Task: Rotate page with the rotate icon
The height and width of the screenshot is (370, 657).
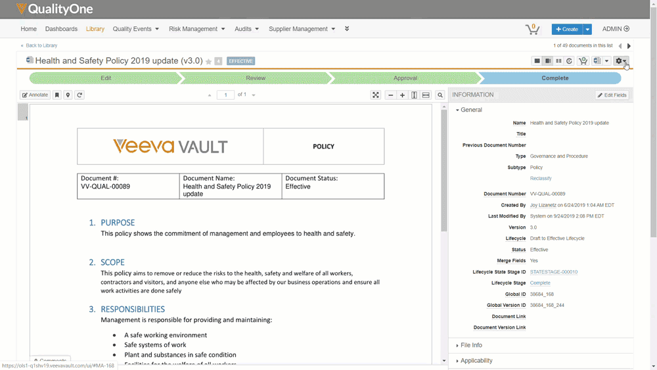Action: [79, 95]
